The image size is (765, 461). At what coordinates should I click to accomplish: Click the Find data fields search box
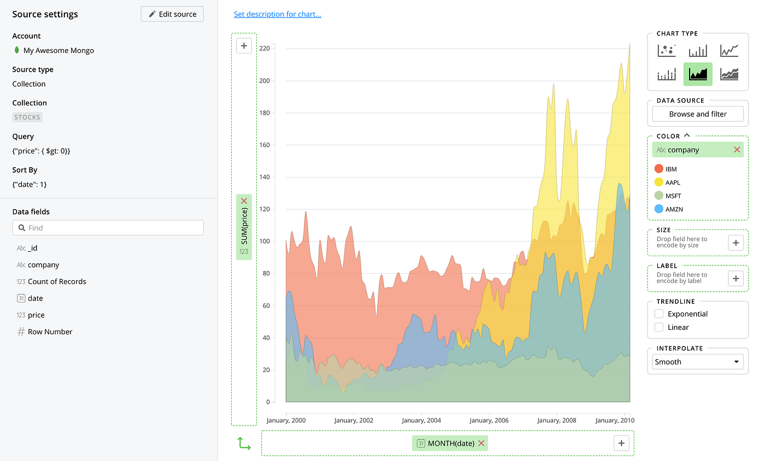[108, 227]
